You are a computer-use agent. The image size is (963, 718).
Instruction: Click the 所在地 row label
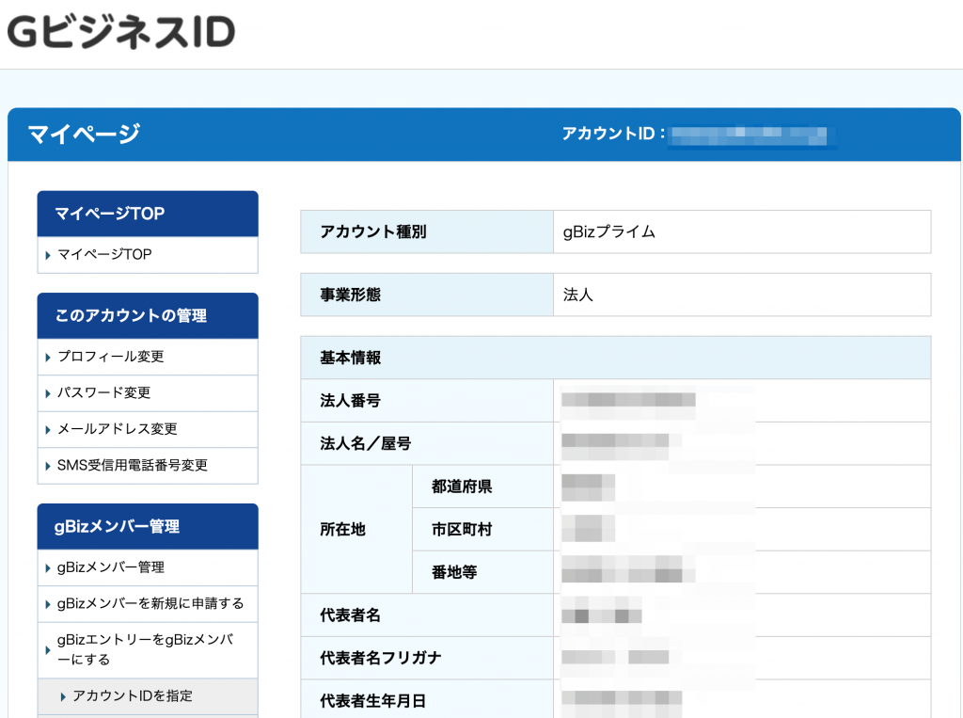click(x=342, y=529)
